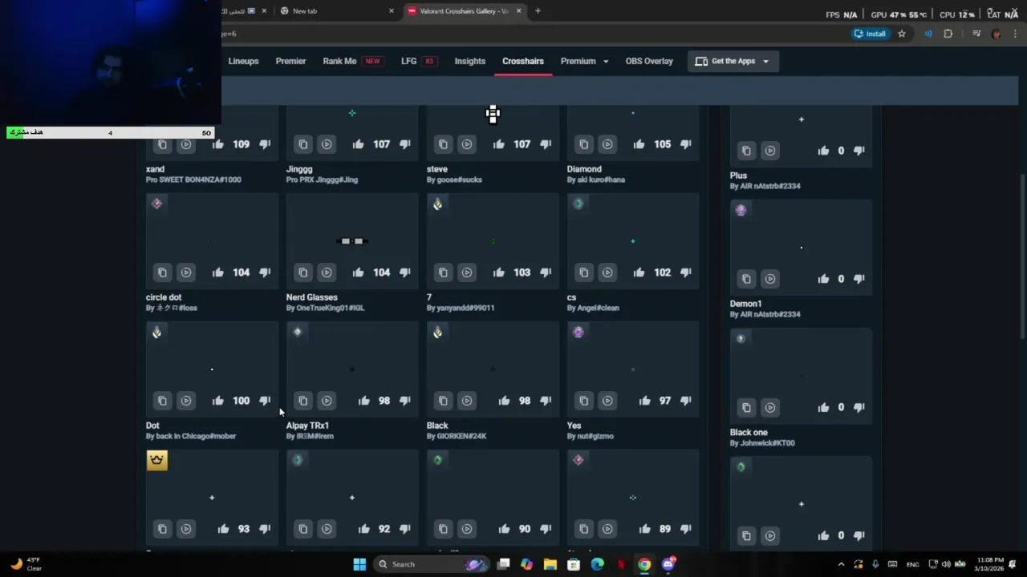Preview the crosshair with 92 likes
Image resolution: width=1027 pixels, height=577 pixels.
click(327, 529)
